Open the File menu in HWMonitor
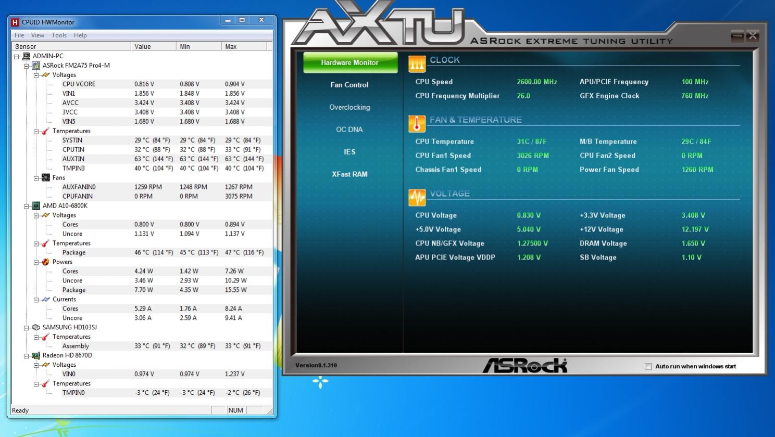This screenshot has width=775, height=437. click(x=19, y=35)
